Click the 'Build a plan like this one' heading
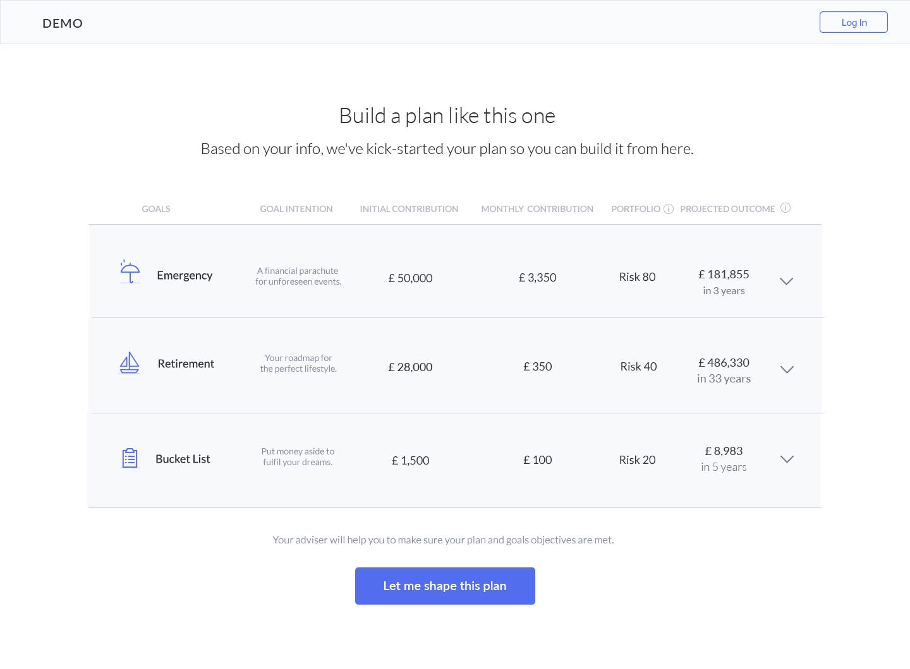The image size is (910, 669). coord(447,116)
